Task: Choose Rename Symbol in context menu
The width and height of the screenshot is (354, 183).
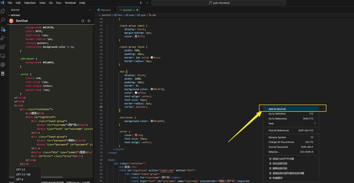Action: pyautogui.click(x=291, y=137)
